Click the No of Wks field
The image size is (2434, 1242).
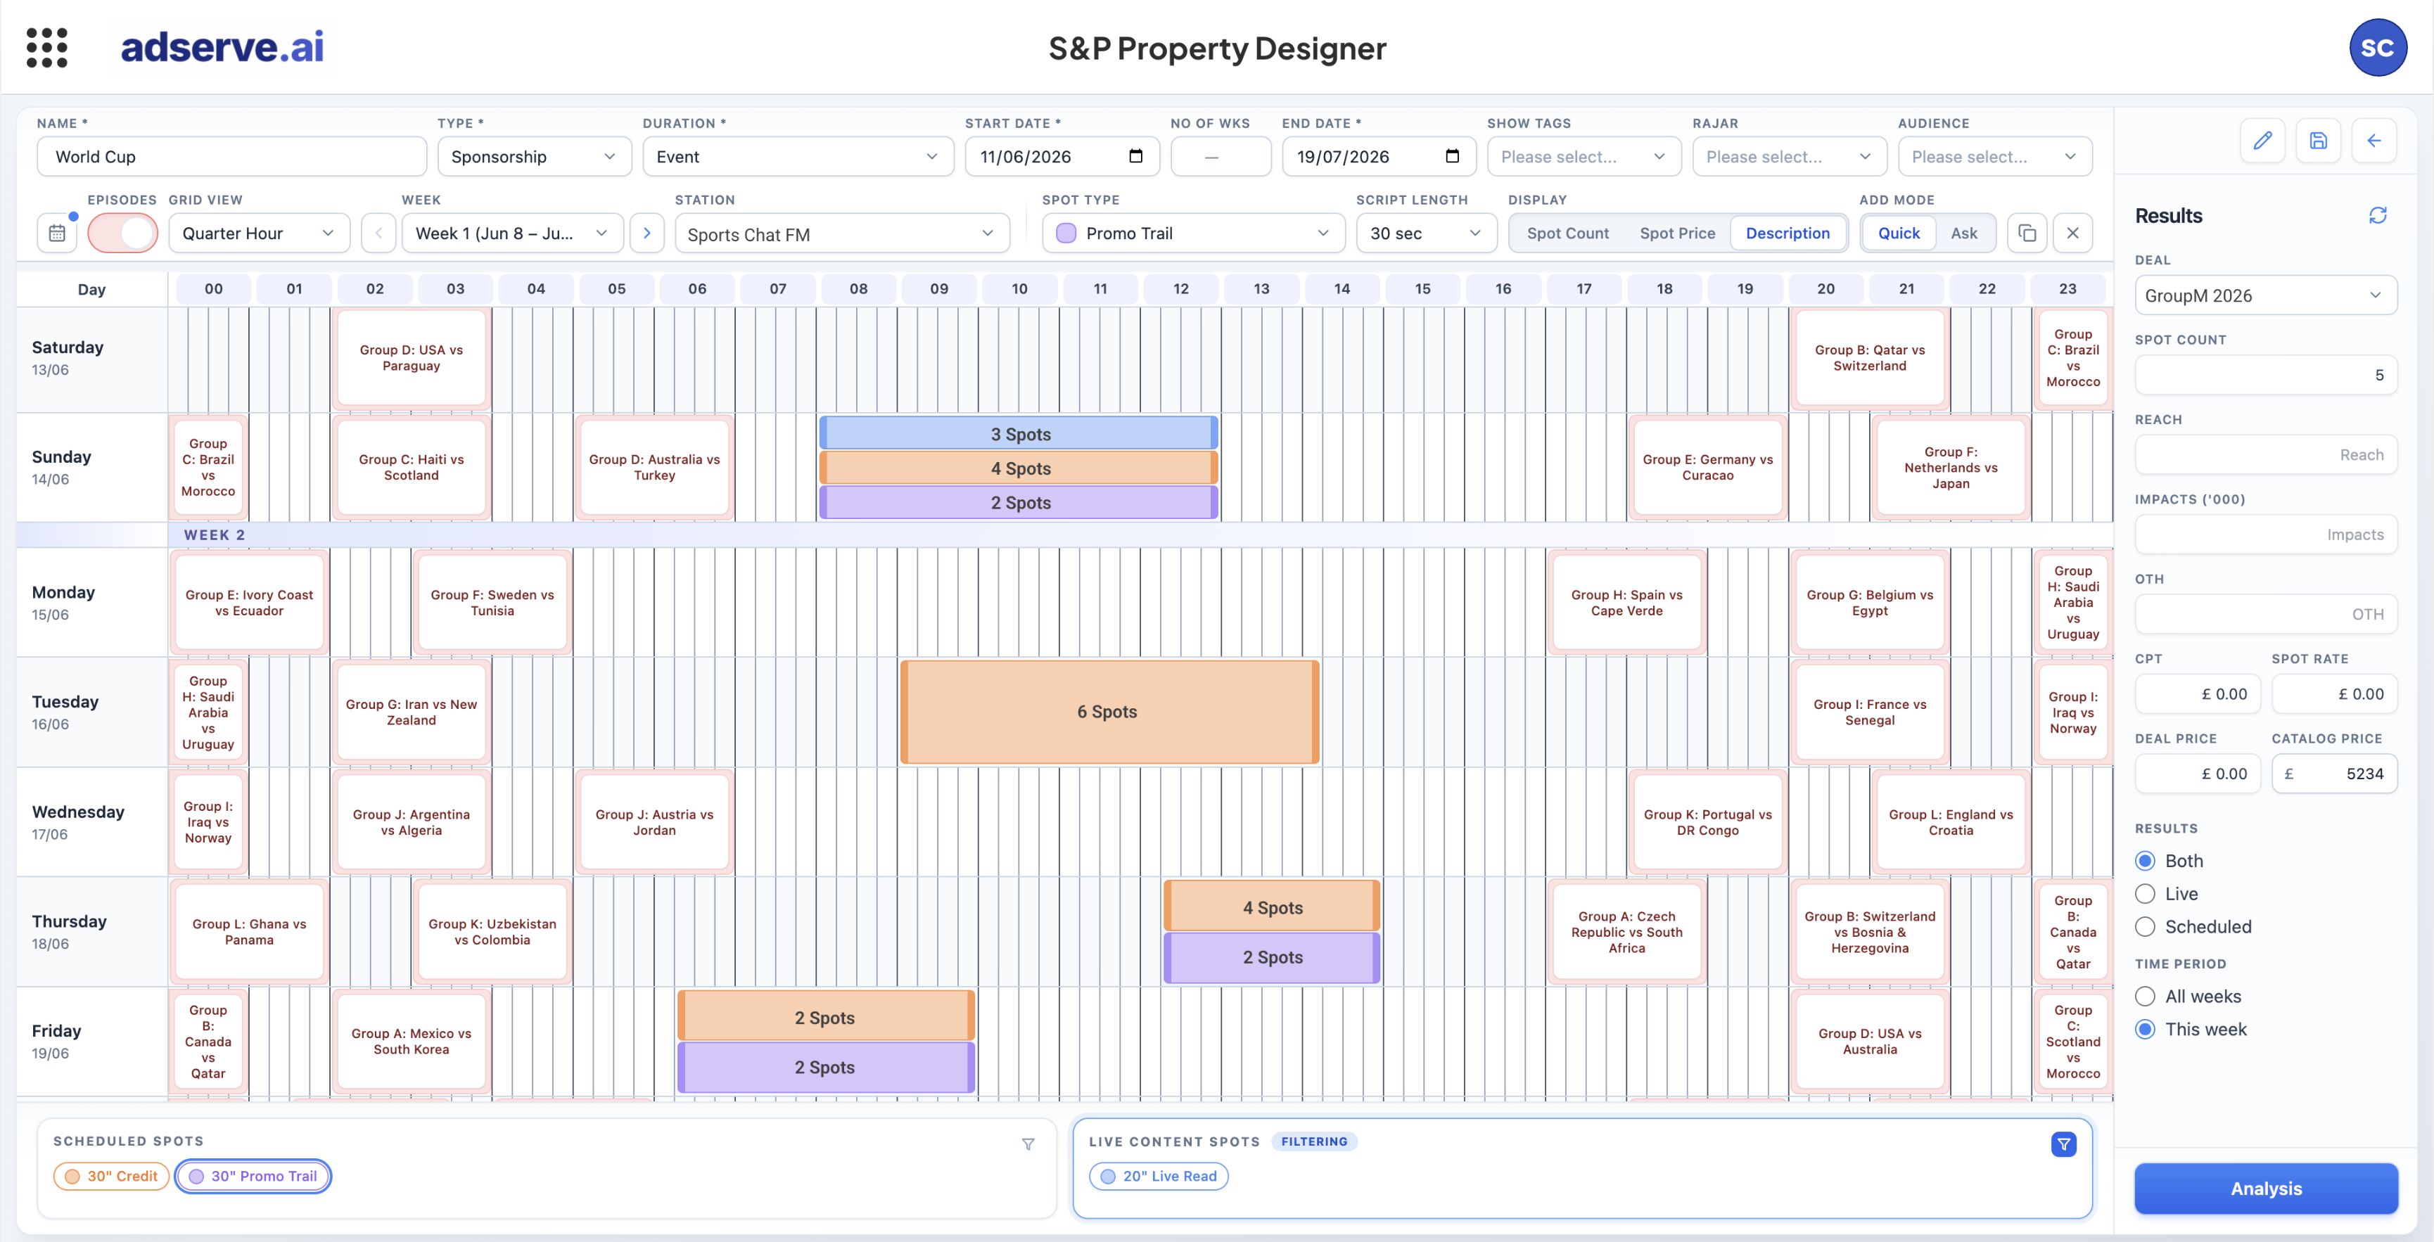1220,156
